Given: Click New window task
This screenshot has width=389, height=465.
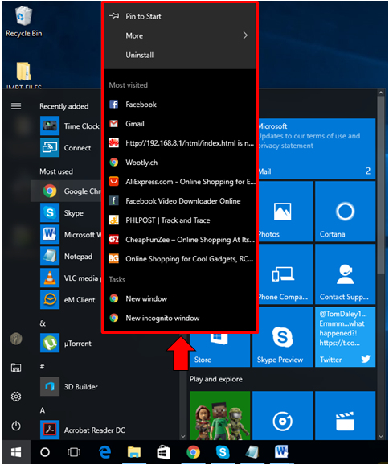Looking at the screenshot, I should 179,298.
